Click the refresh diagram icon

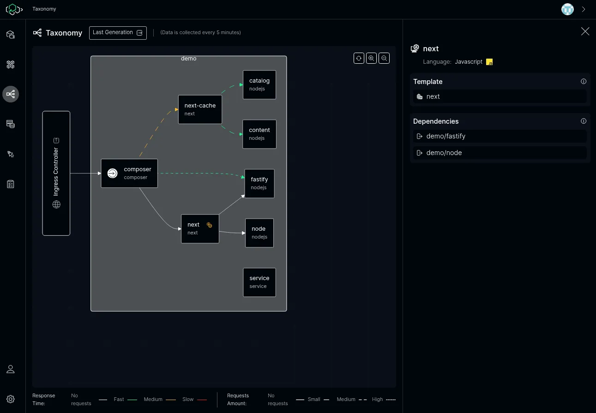[x=359, y=58]
